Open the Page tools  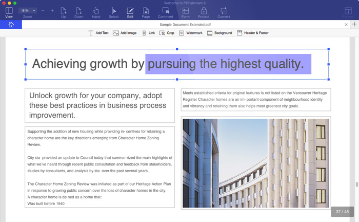click(146, 13)
